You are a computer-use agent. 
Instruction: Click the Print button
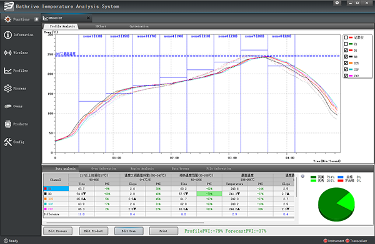(163, 231)
